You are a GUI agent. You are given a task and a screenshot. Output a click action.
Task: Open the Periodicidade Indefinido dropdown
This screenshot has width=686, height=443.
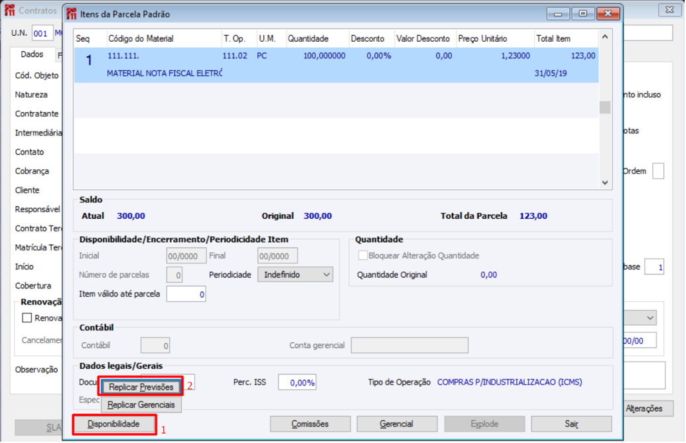point(295,275)
